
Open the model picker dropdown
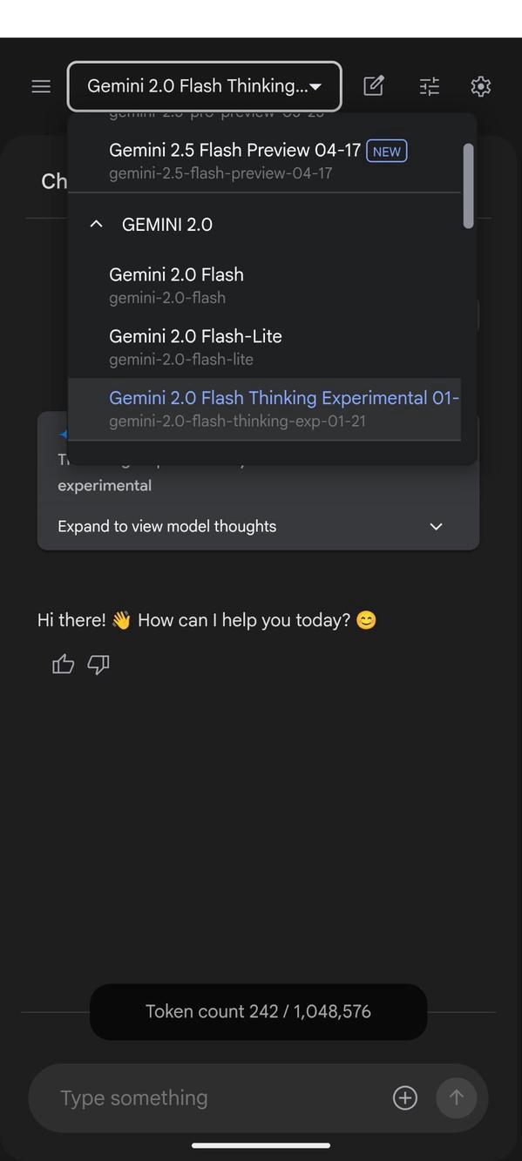204,85
